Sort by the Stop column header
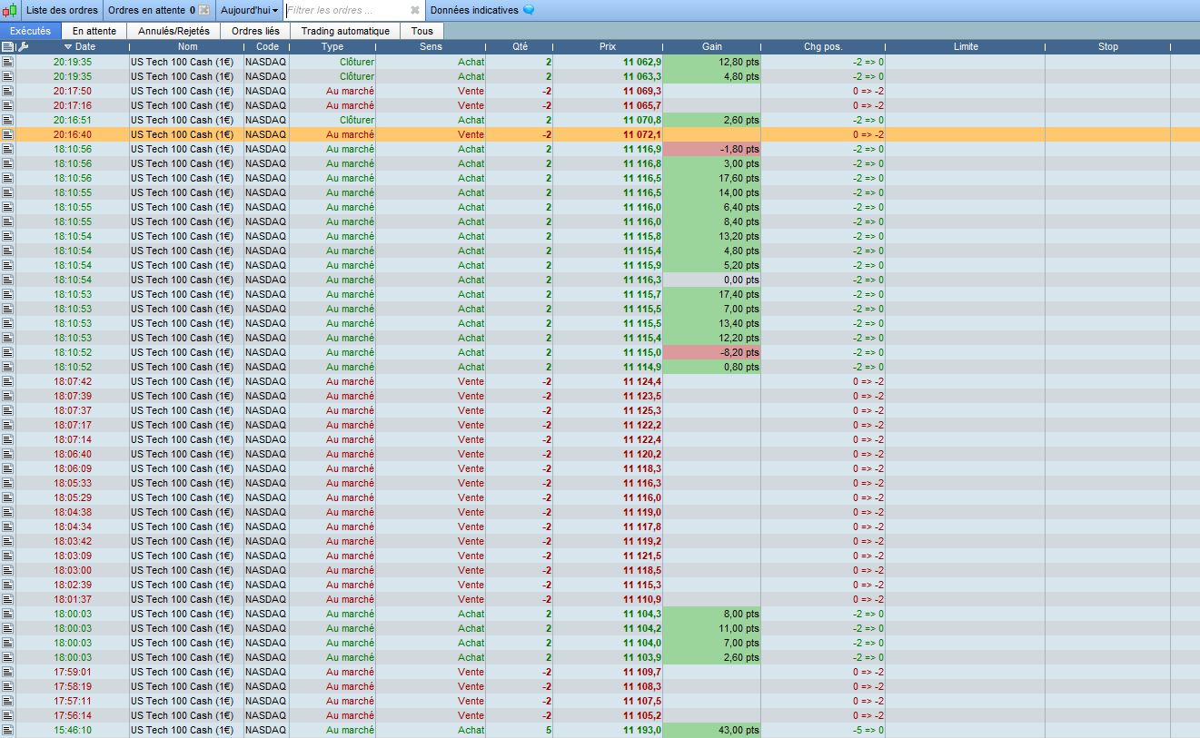The image size is (1200, 738). (1108, 46)
